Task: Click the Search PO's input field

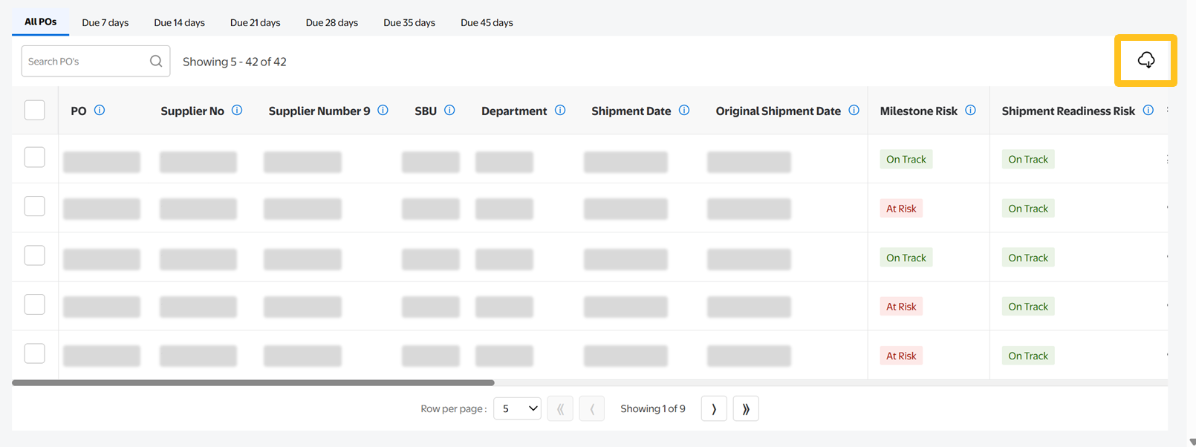Action: (85, 62)
